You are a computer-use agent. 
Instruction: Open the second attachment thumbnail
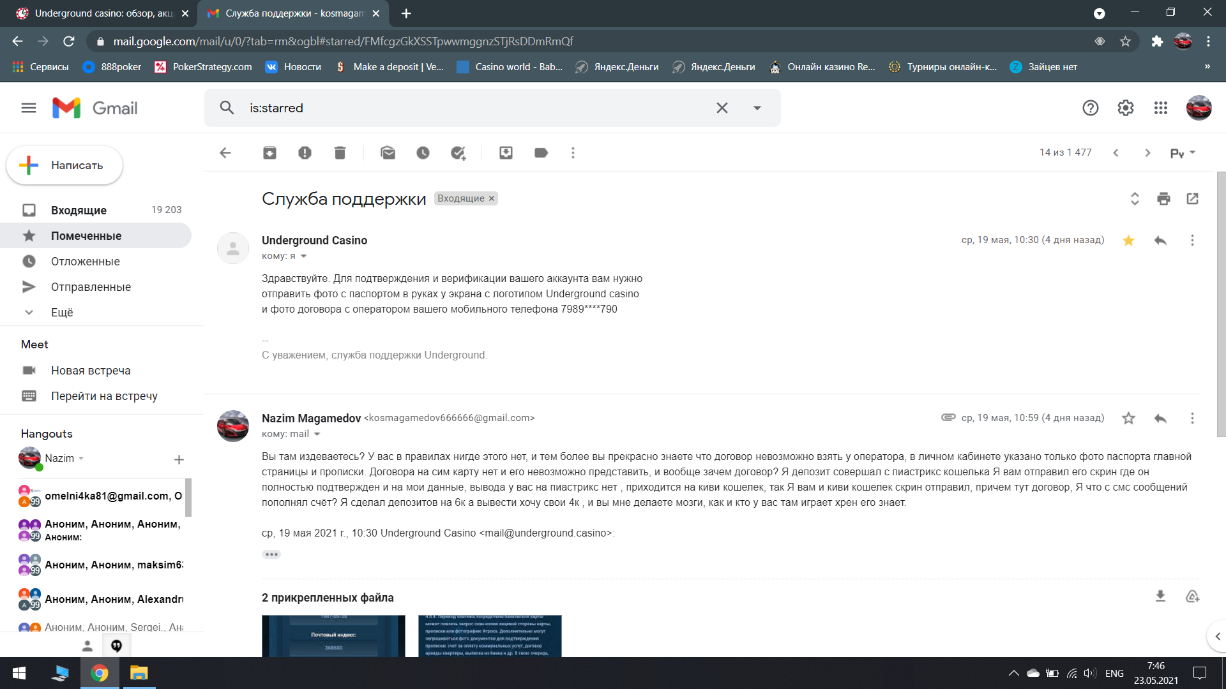click(x=490, y=636)
